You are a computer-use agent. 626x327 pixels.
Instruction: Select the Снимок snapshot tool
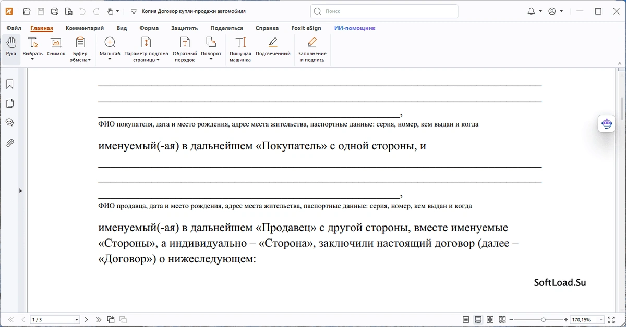[56, 48]
